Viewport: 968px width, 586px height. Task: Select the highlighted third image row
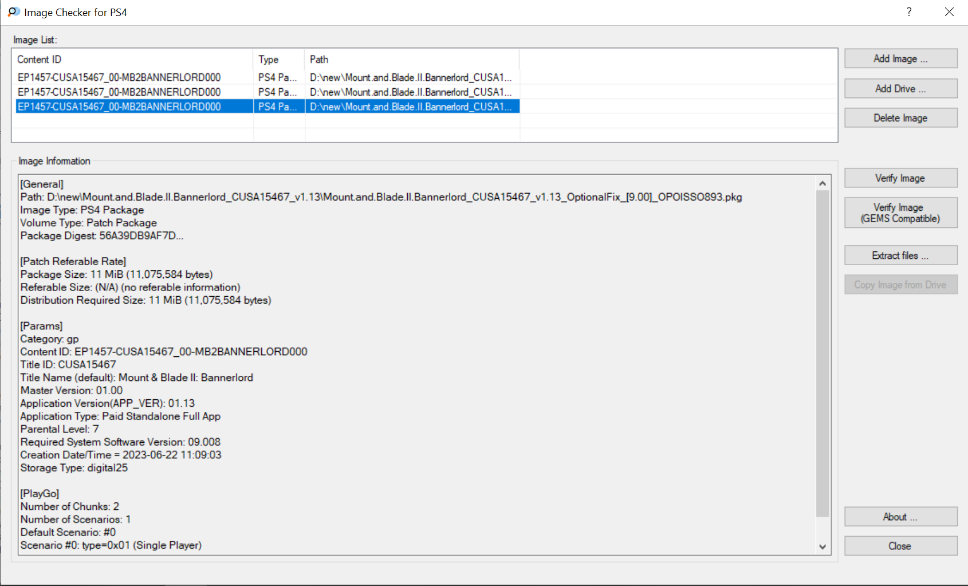(267, 106)
